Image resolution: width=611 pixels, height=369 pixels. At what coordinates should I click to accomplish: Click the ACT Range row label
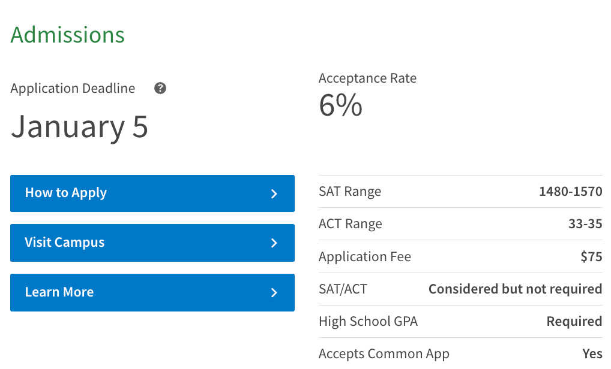[x=351, y=224]
